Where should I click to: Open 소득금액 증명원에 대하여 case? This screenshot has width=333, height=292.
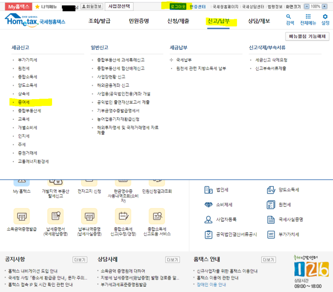[123, 271]
